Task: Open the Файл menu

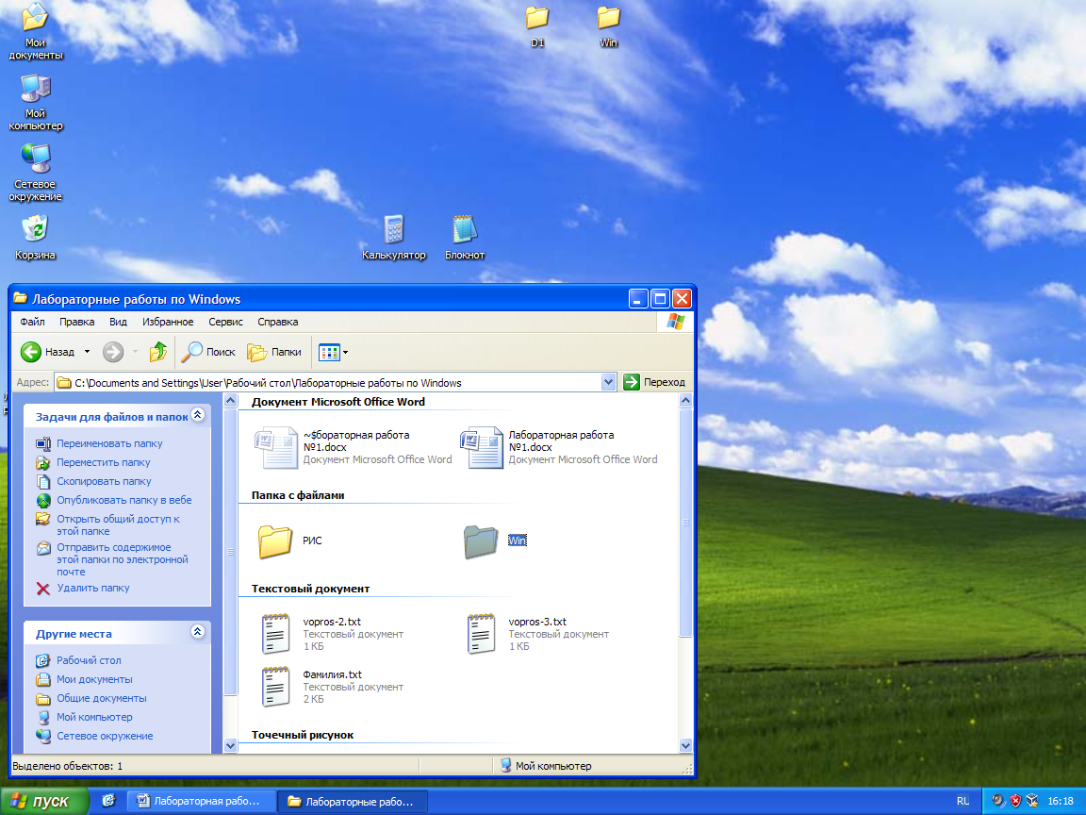Action: click(33, 322)
